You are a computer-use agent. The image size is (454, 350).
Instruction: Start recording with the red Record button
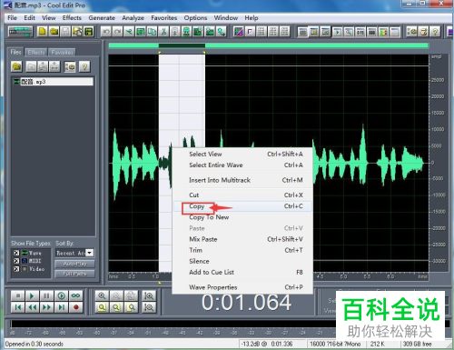point(75,307)
